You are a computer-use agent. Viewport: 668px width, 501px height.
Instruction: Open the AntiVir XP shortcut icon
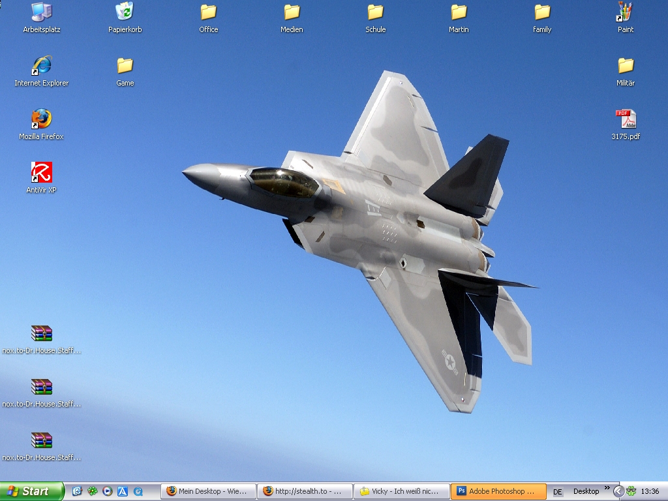pyautogui.click(x=42, y=173)
